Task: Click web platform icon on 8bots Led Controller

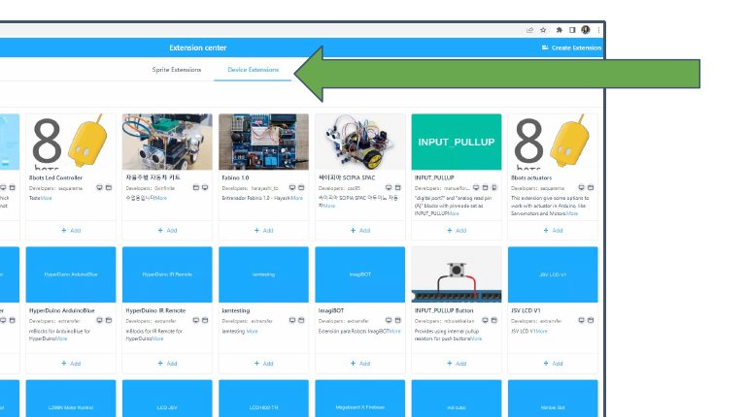Action: tap(109, 187)
